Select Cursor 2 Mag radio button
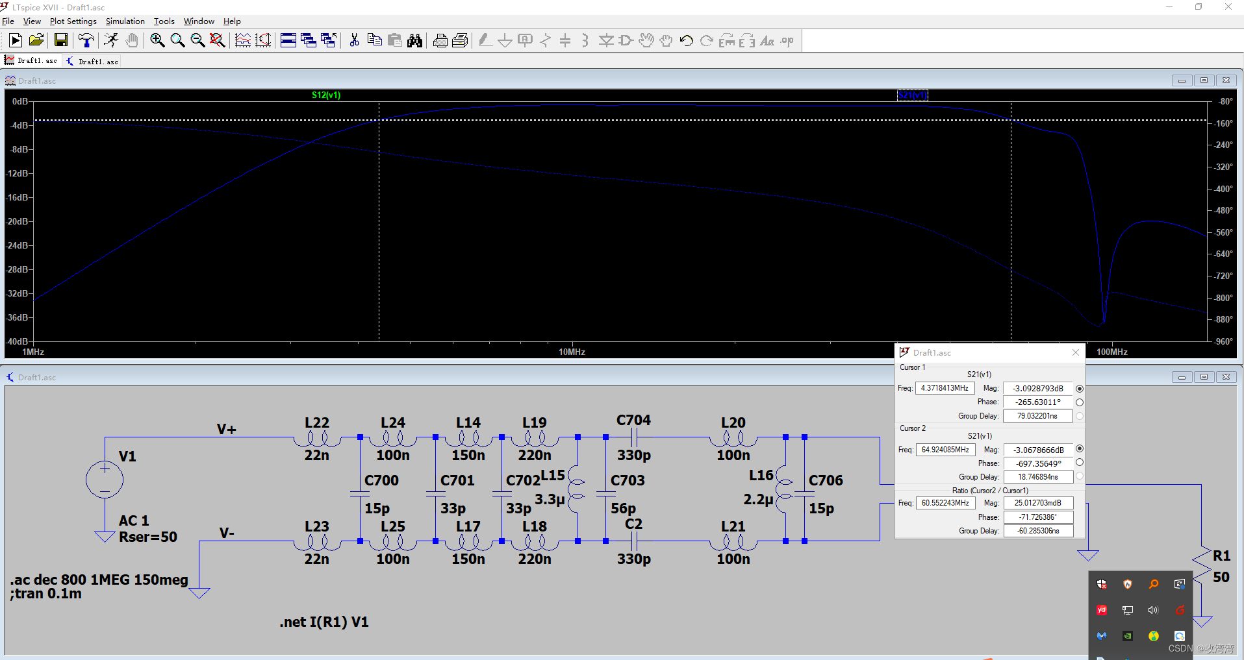This screenshot has height=660, width=1244. pyautogui.click(x=1080, y=449)
